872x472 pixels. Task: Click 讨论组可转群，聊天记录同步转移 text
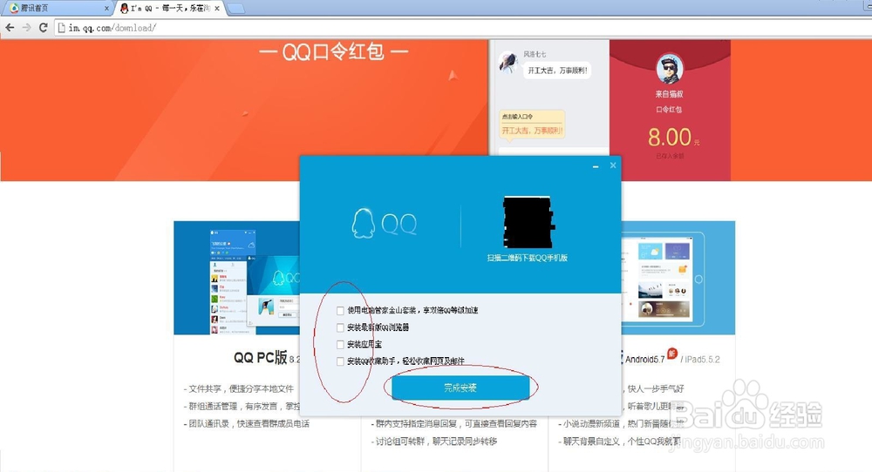pyautogui.click(x=434, y=442)
